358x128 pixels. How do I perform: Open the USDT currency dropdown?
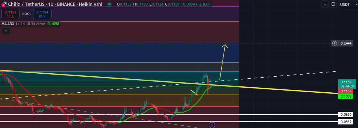(348, 4)
